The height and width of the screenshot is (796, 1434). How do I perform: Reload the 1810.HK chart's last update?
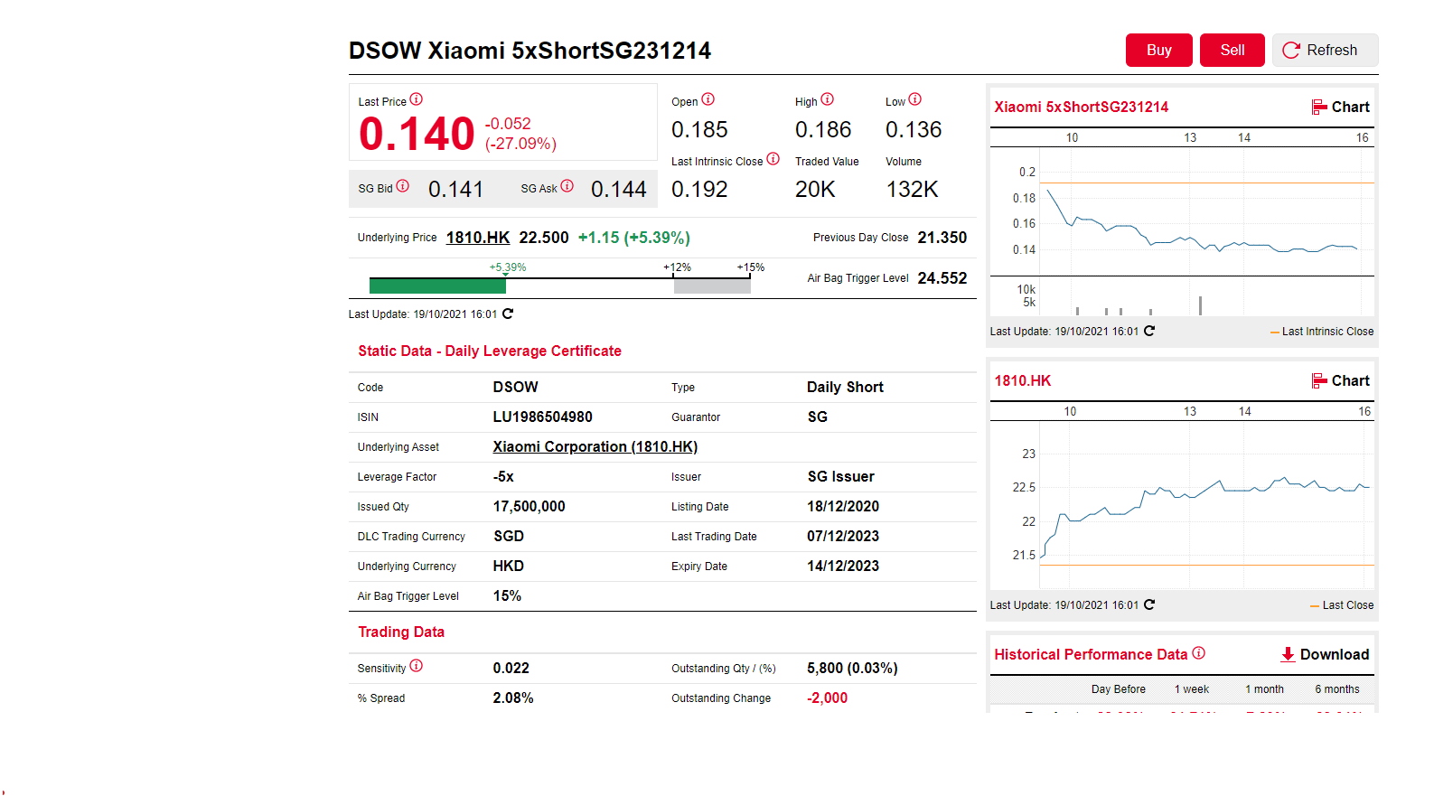tap(1149, 604)
